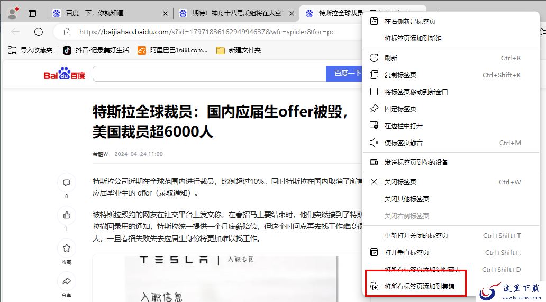Reload the page with the refresh icon

tap(39, 32)
